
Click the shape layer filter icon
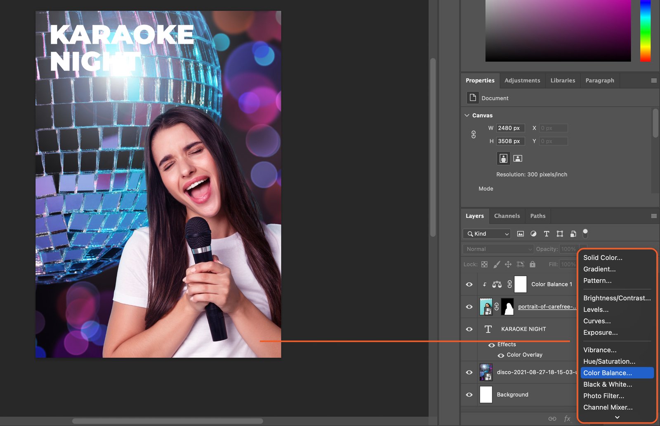coord(560,234)
